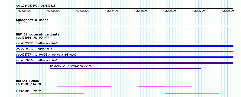The width and height of the screenshot is (241, 97).
Task: Click the purple nsv6589736 variant bar
Action: (x=125, y=63)
